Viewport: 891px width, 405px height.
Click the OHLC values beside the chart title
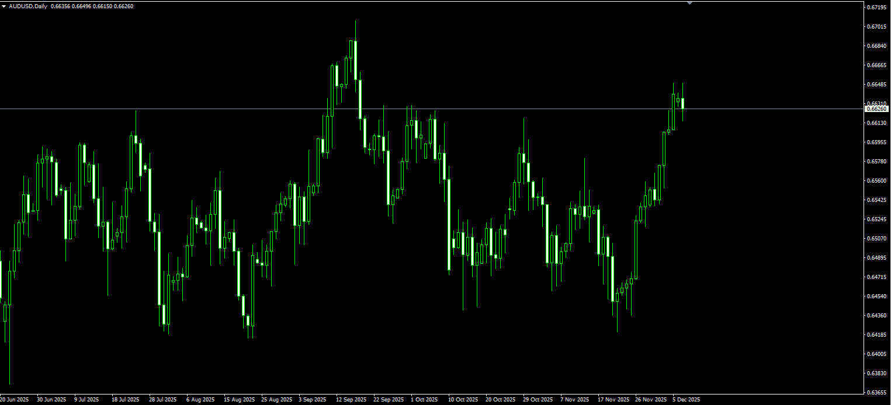coord(92,6)
